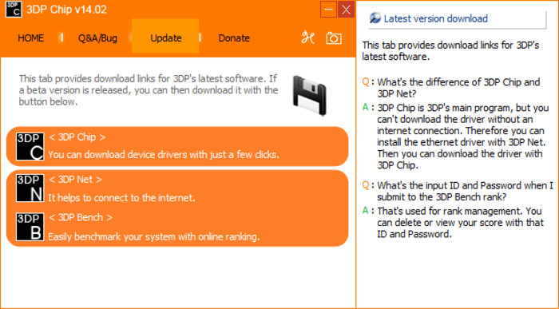Click the globe icon beside Latest version download
The image size is (559, 309).
(375, 18)
